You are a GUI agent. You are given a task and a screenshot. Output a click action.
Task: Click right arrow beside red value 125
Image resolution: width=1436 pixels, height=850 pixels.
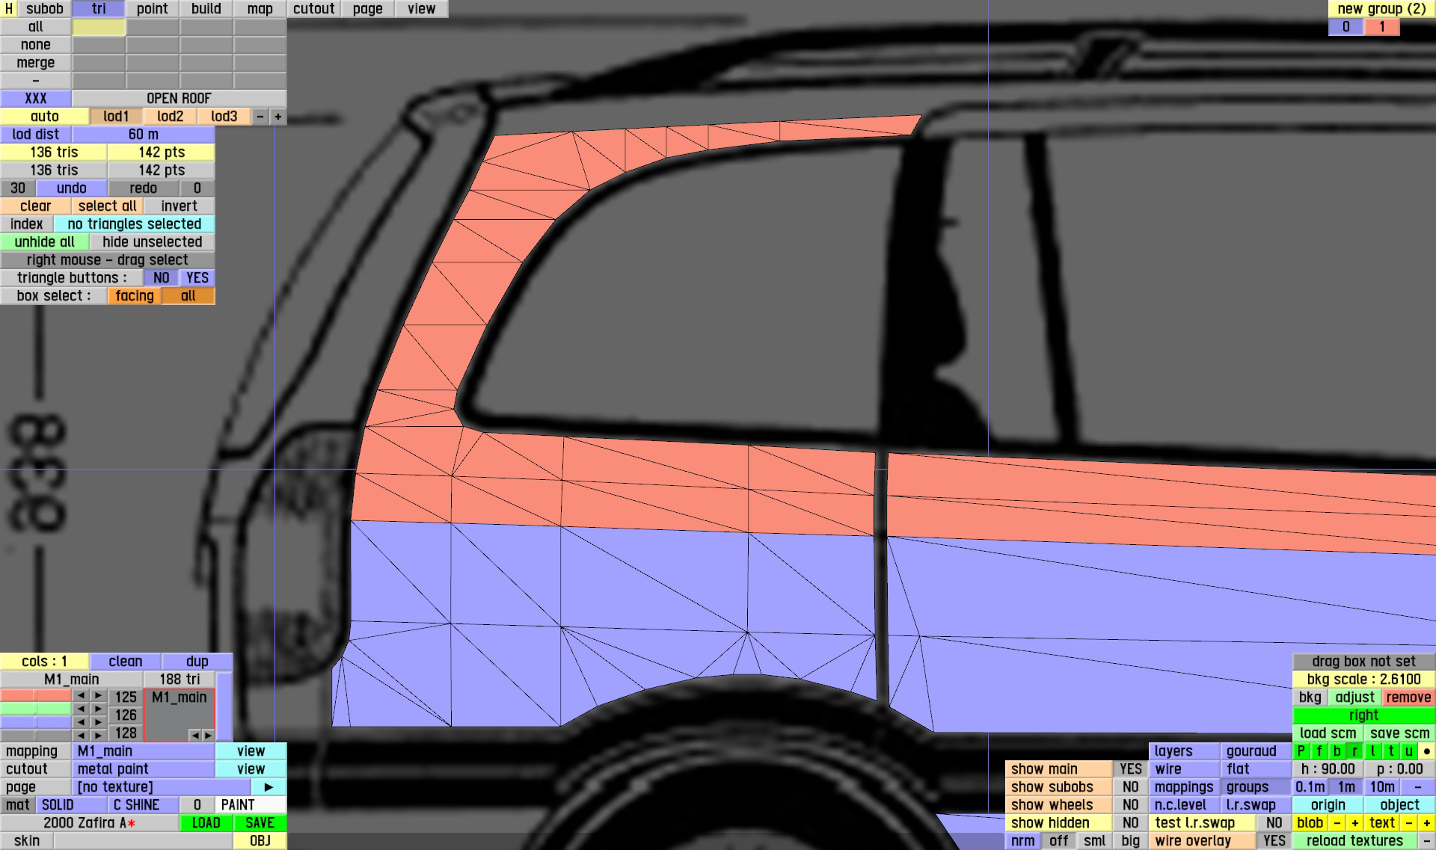[x=98, y=696]
